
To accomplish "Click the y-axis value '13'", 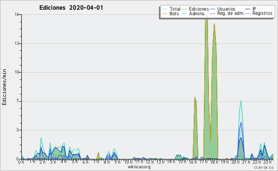I will pyautogui.click(x=17, y=43).
